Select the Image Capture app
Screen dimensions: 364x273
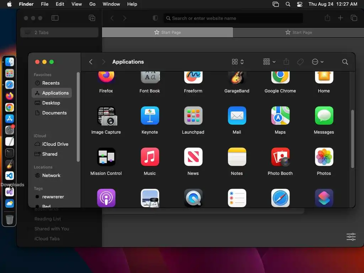(106, 116)
